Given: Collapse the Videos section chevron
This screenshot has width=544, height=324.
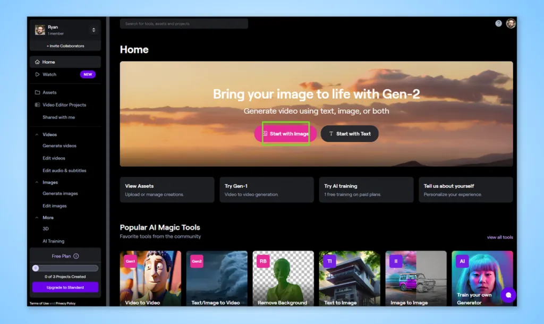Looking at the screenshot, I should coord(37,134).
